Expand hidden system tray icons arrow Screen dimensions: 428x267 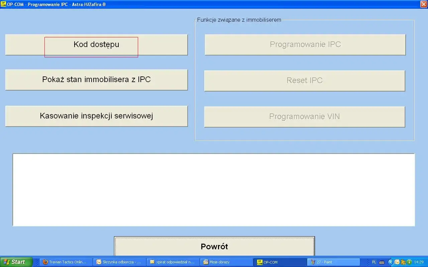pyautogui.click(x=391, y=262)
